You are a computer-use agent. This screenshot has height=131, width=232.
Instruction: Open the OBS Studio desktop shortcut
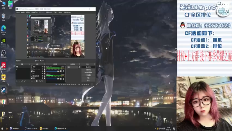point(3,54)
